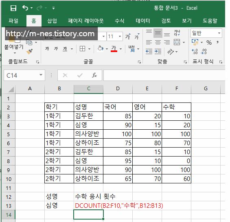230x222 pixels.
Task: Open the font size dropdown
Action: coord(120,36)
